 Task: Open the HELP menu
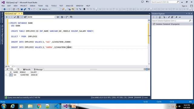88,6
